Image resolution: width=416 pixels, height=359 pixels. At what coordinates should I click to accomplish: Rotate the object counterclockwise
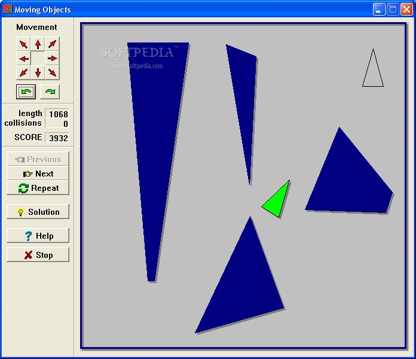pos(26,92)
